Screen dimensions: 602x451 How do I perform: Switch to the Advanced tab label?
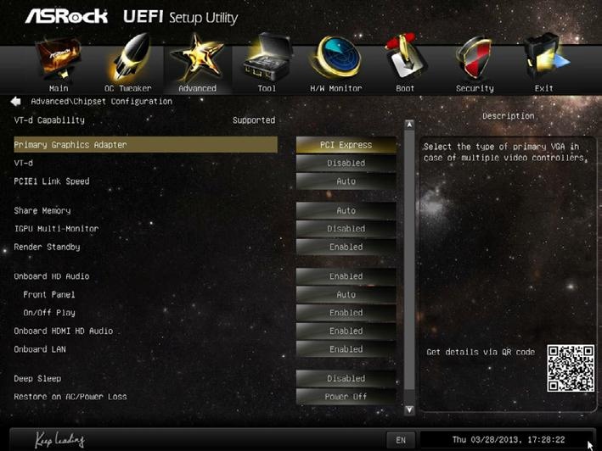pos(197,88)
